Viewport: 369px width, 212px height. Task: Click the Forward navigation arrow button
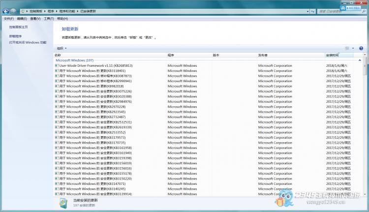pos(13,11)
